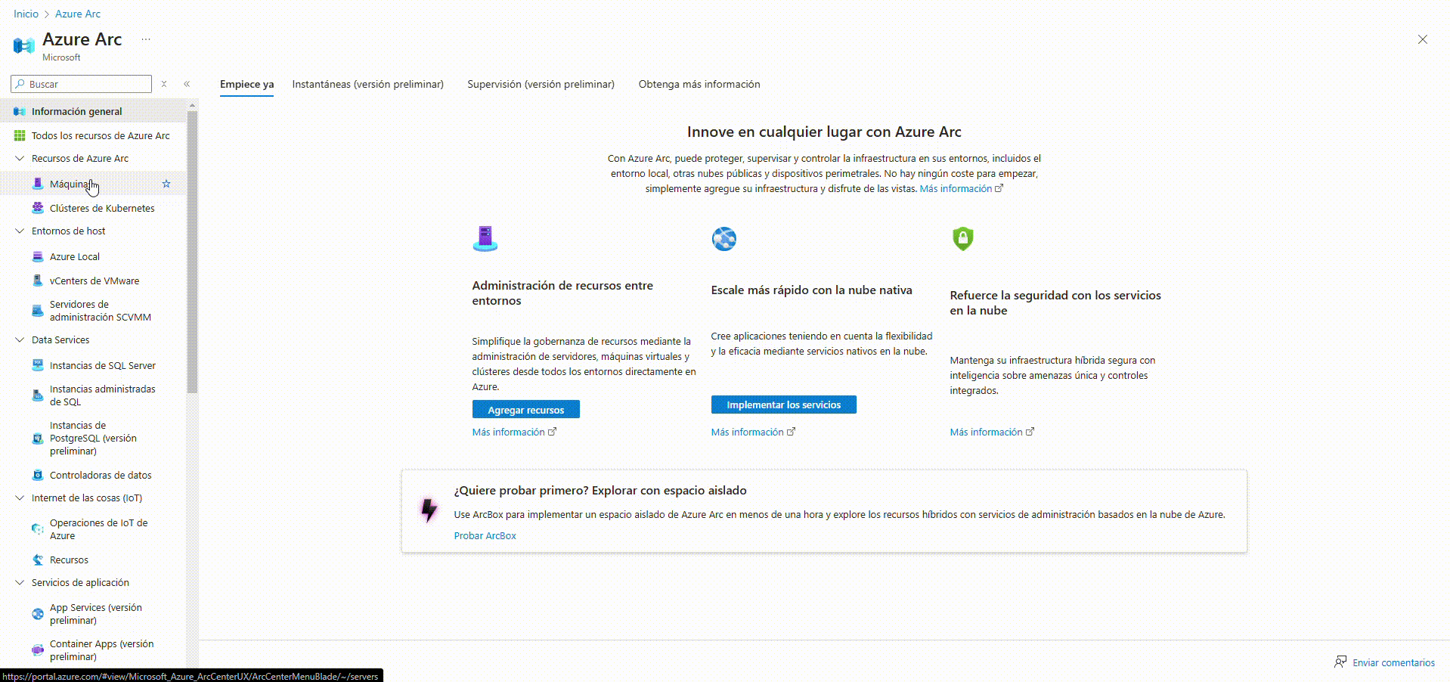Collapse the Entornos de host section
Image resolution: width=1450 pixels, height=682 pixels.
(20, 231)
